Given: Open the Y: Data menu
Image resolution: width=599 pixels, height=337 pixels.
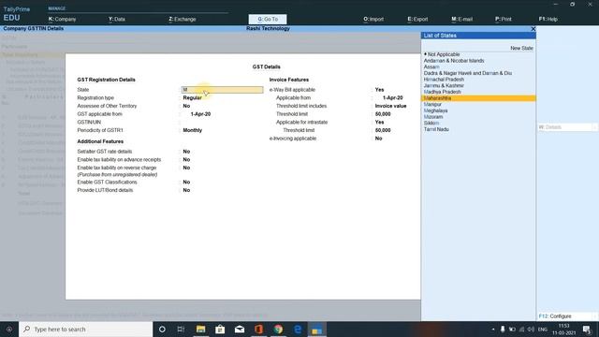Looking at the screenshot, I should click(x=116, y=19).
